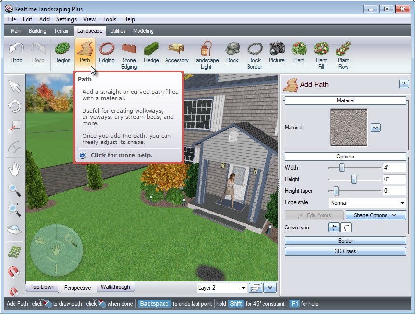Open the View menu

coord(89,19)
